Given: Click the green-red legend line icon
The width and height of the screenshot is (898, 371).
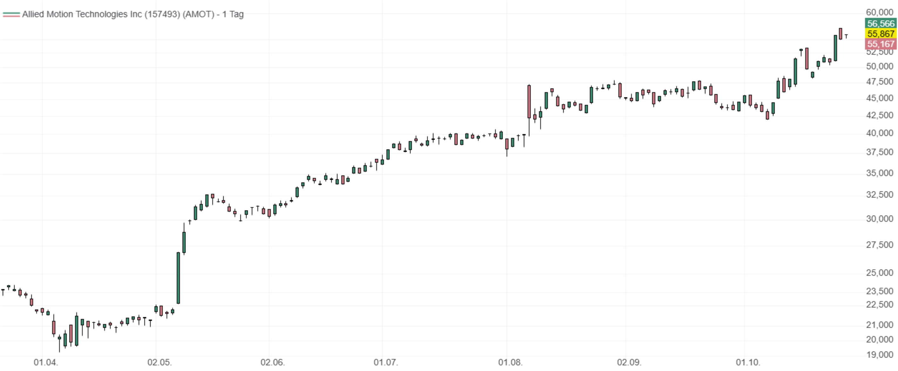Looking at the screenshot, I should [11, 15].
